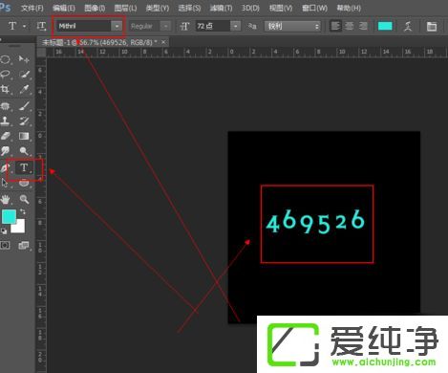Click the text color swatch in options bar
This screenshot has height=373, width=448.
[385, 26]
